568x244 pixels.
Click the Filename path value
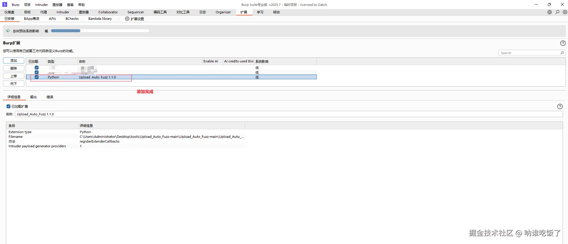tap(162, 137)
